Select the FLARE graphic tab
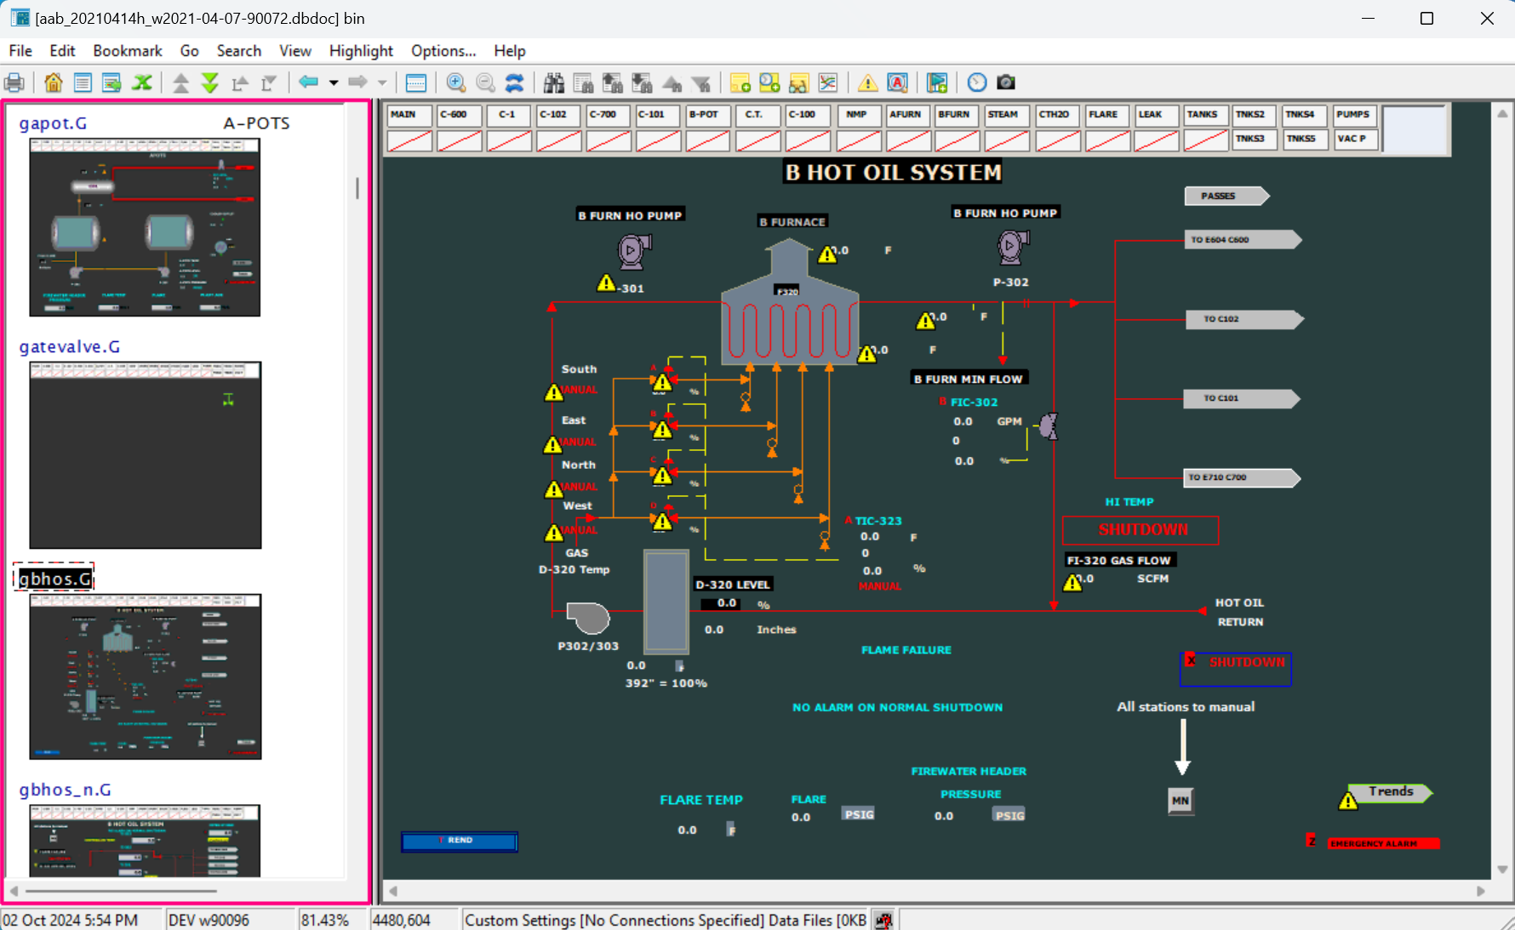Viewport: 1515px width, 930px height. pyautogui.click(x=1107, y=115)
